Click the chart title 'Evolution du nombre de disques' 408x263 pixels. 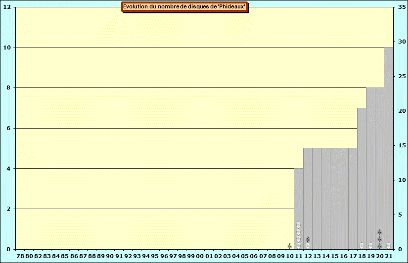pyautogui.click(x=184, y=7)
